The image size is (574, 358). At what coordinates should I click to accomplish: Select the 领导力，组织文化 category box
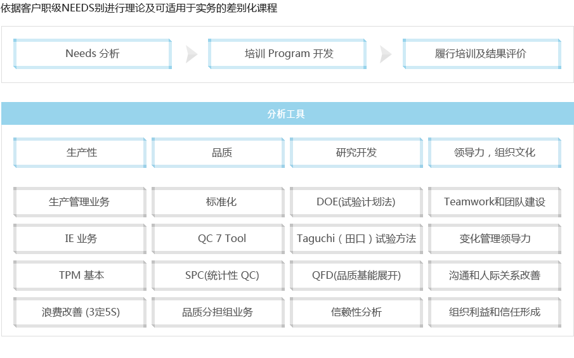click(495, 153)
